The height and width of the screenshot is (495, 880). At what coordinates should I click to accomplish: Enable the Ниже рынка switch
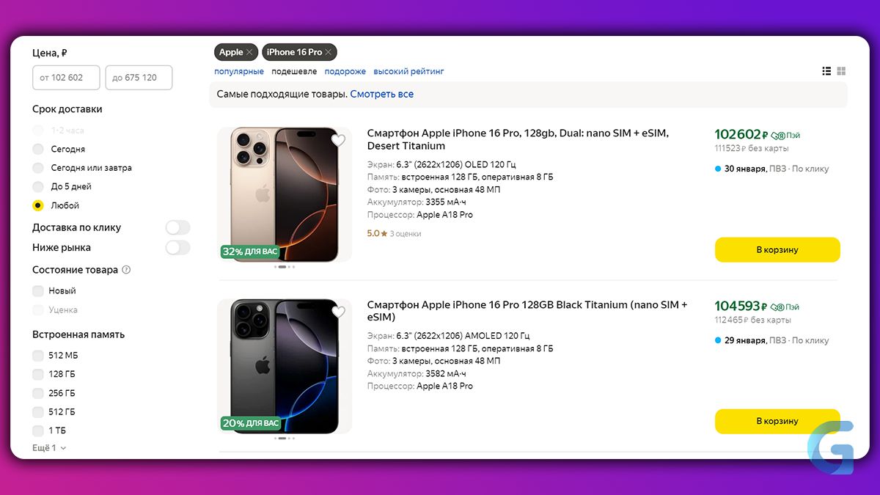pos(177,248)
